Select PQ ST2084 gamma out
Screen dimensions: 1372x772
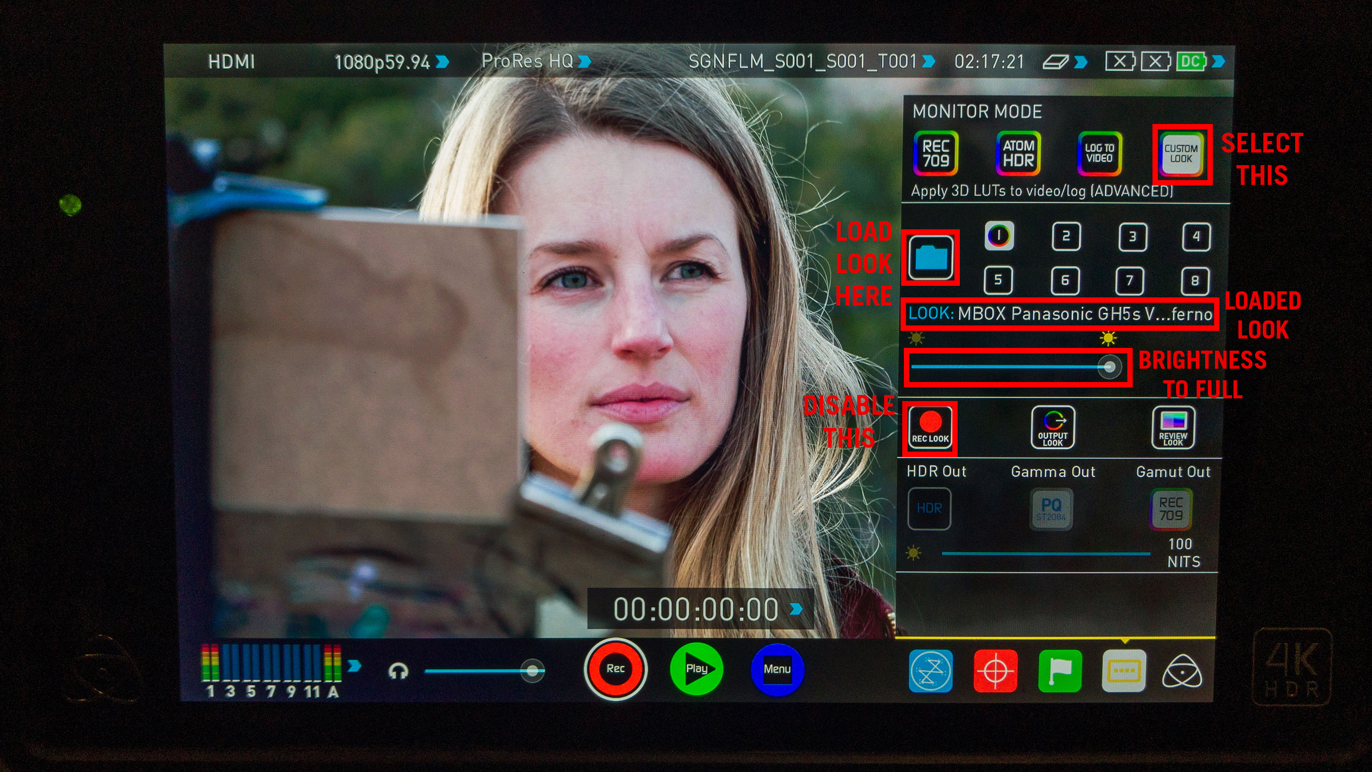1051,509
